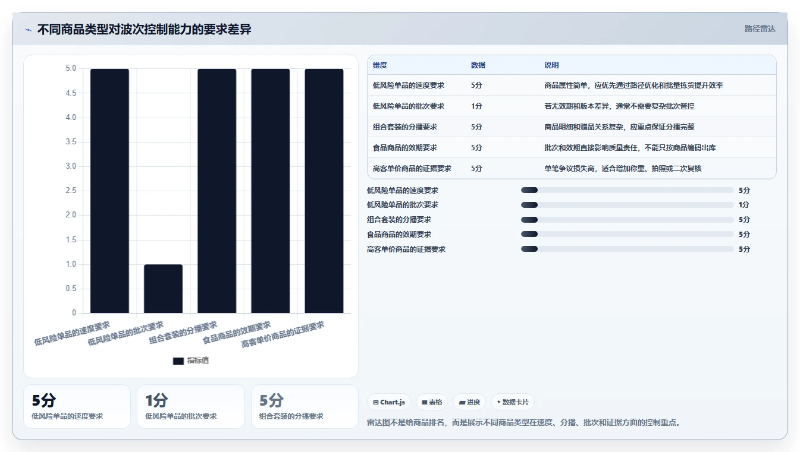Click the 1分 cell in the table
Viewport: 800px width, 452px height.
(476, 106)
